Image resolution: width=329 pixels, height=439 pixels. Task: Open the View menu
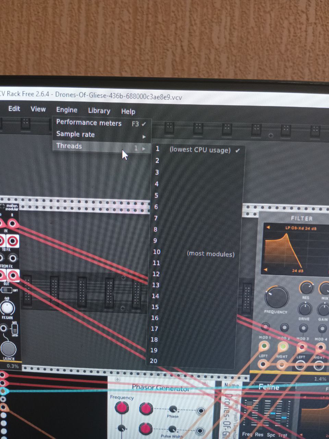click(38, 109)
